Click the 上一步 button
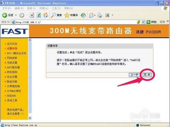This screenshot has width=170, height=127. [134, 75]
